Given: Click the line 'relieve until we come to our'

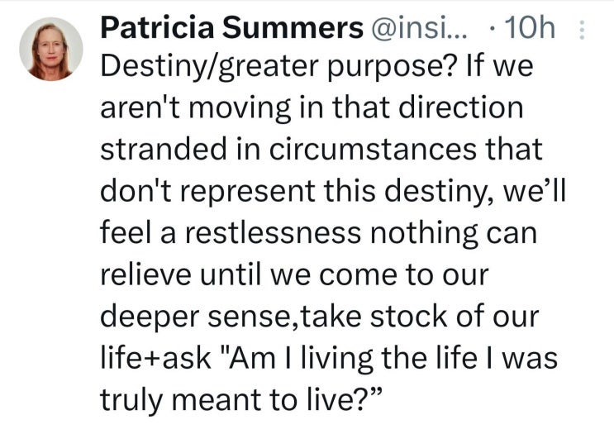Looking at the screenshot, I should point(294,274).
